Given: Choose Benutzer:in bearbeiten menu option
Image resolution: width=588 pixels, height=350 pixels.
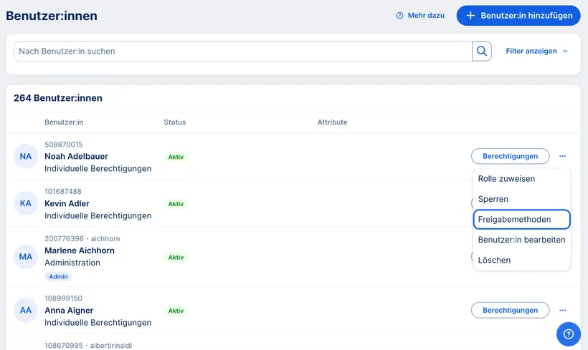Looking at the screenshot, I should (x=521, y=240).
